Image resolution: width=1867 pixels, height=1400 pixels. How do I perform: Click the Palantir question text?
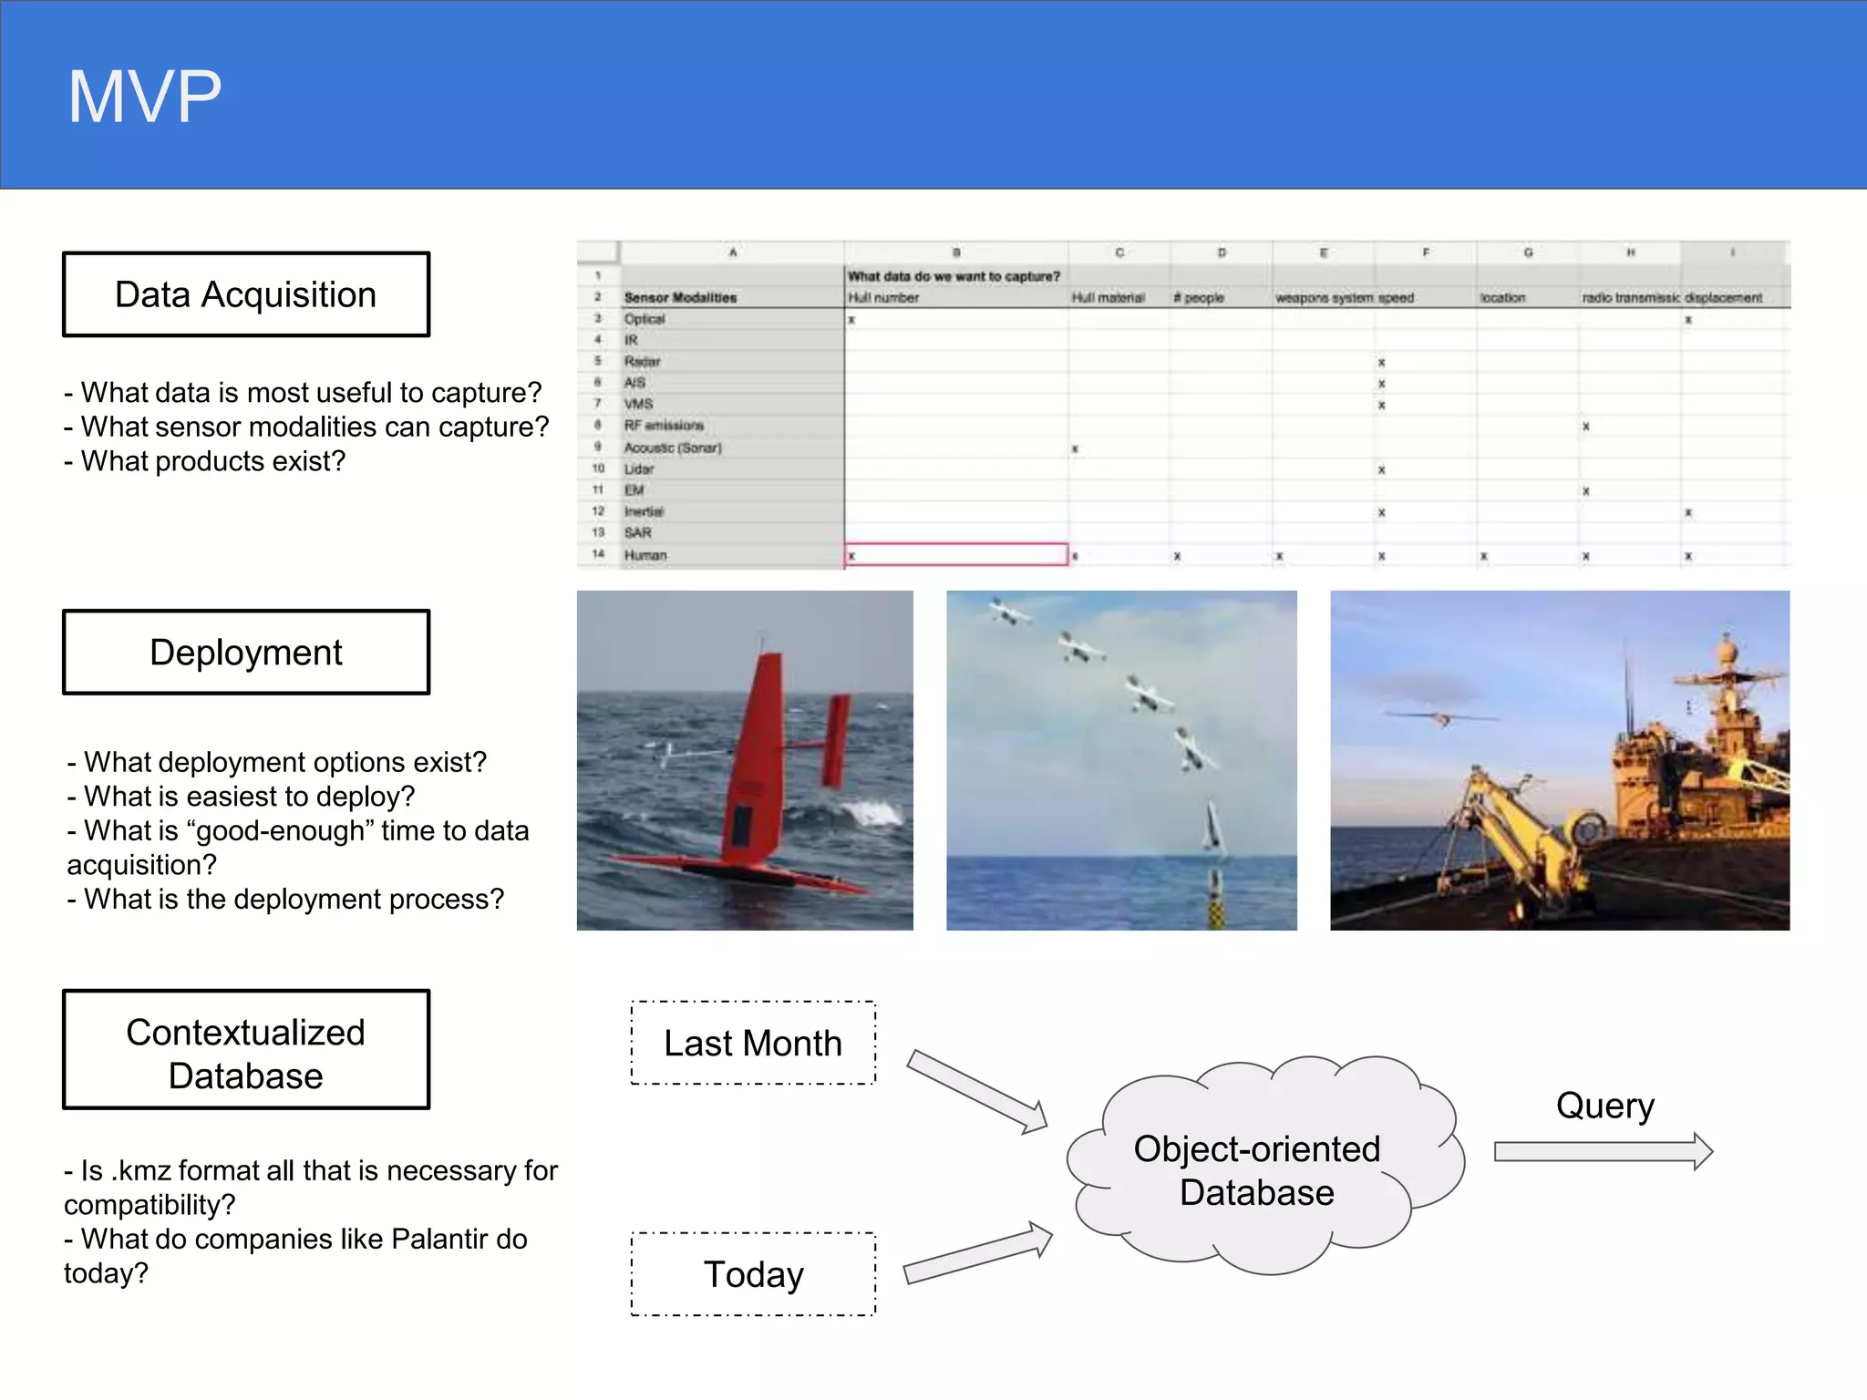[295, 1255]
